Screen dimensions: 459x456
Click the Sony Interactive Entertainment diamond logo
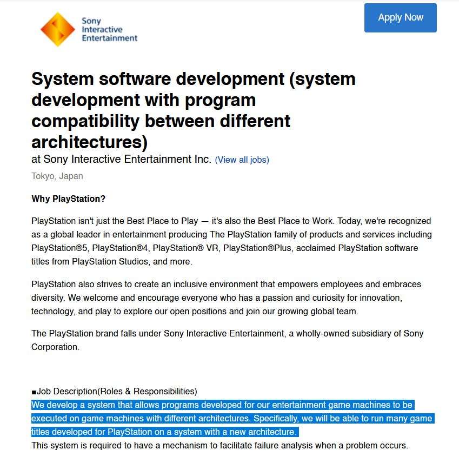[58, 29]
